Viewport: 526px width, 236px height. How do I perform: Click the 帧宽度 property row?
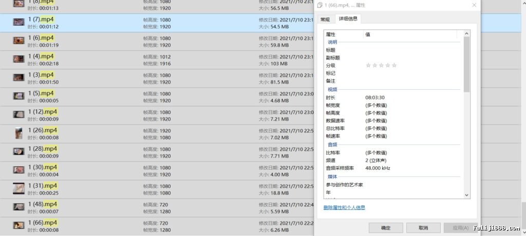[392, 105]
